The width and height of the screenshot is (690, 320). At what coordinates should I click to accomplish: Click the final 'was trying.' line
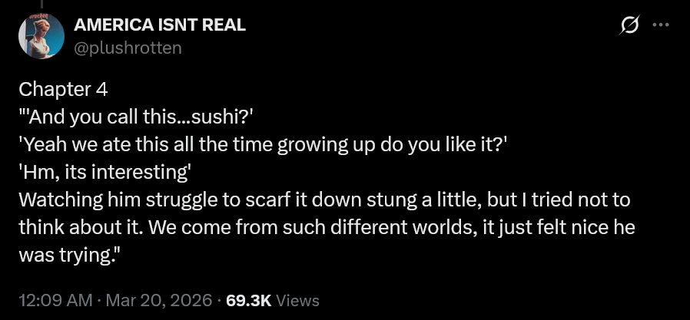click(69, 256)
